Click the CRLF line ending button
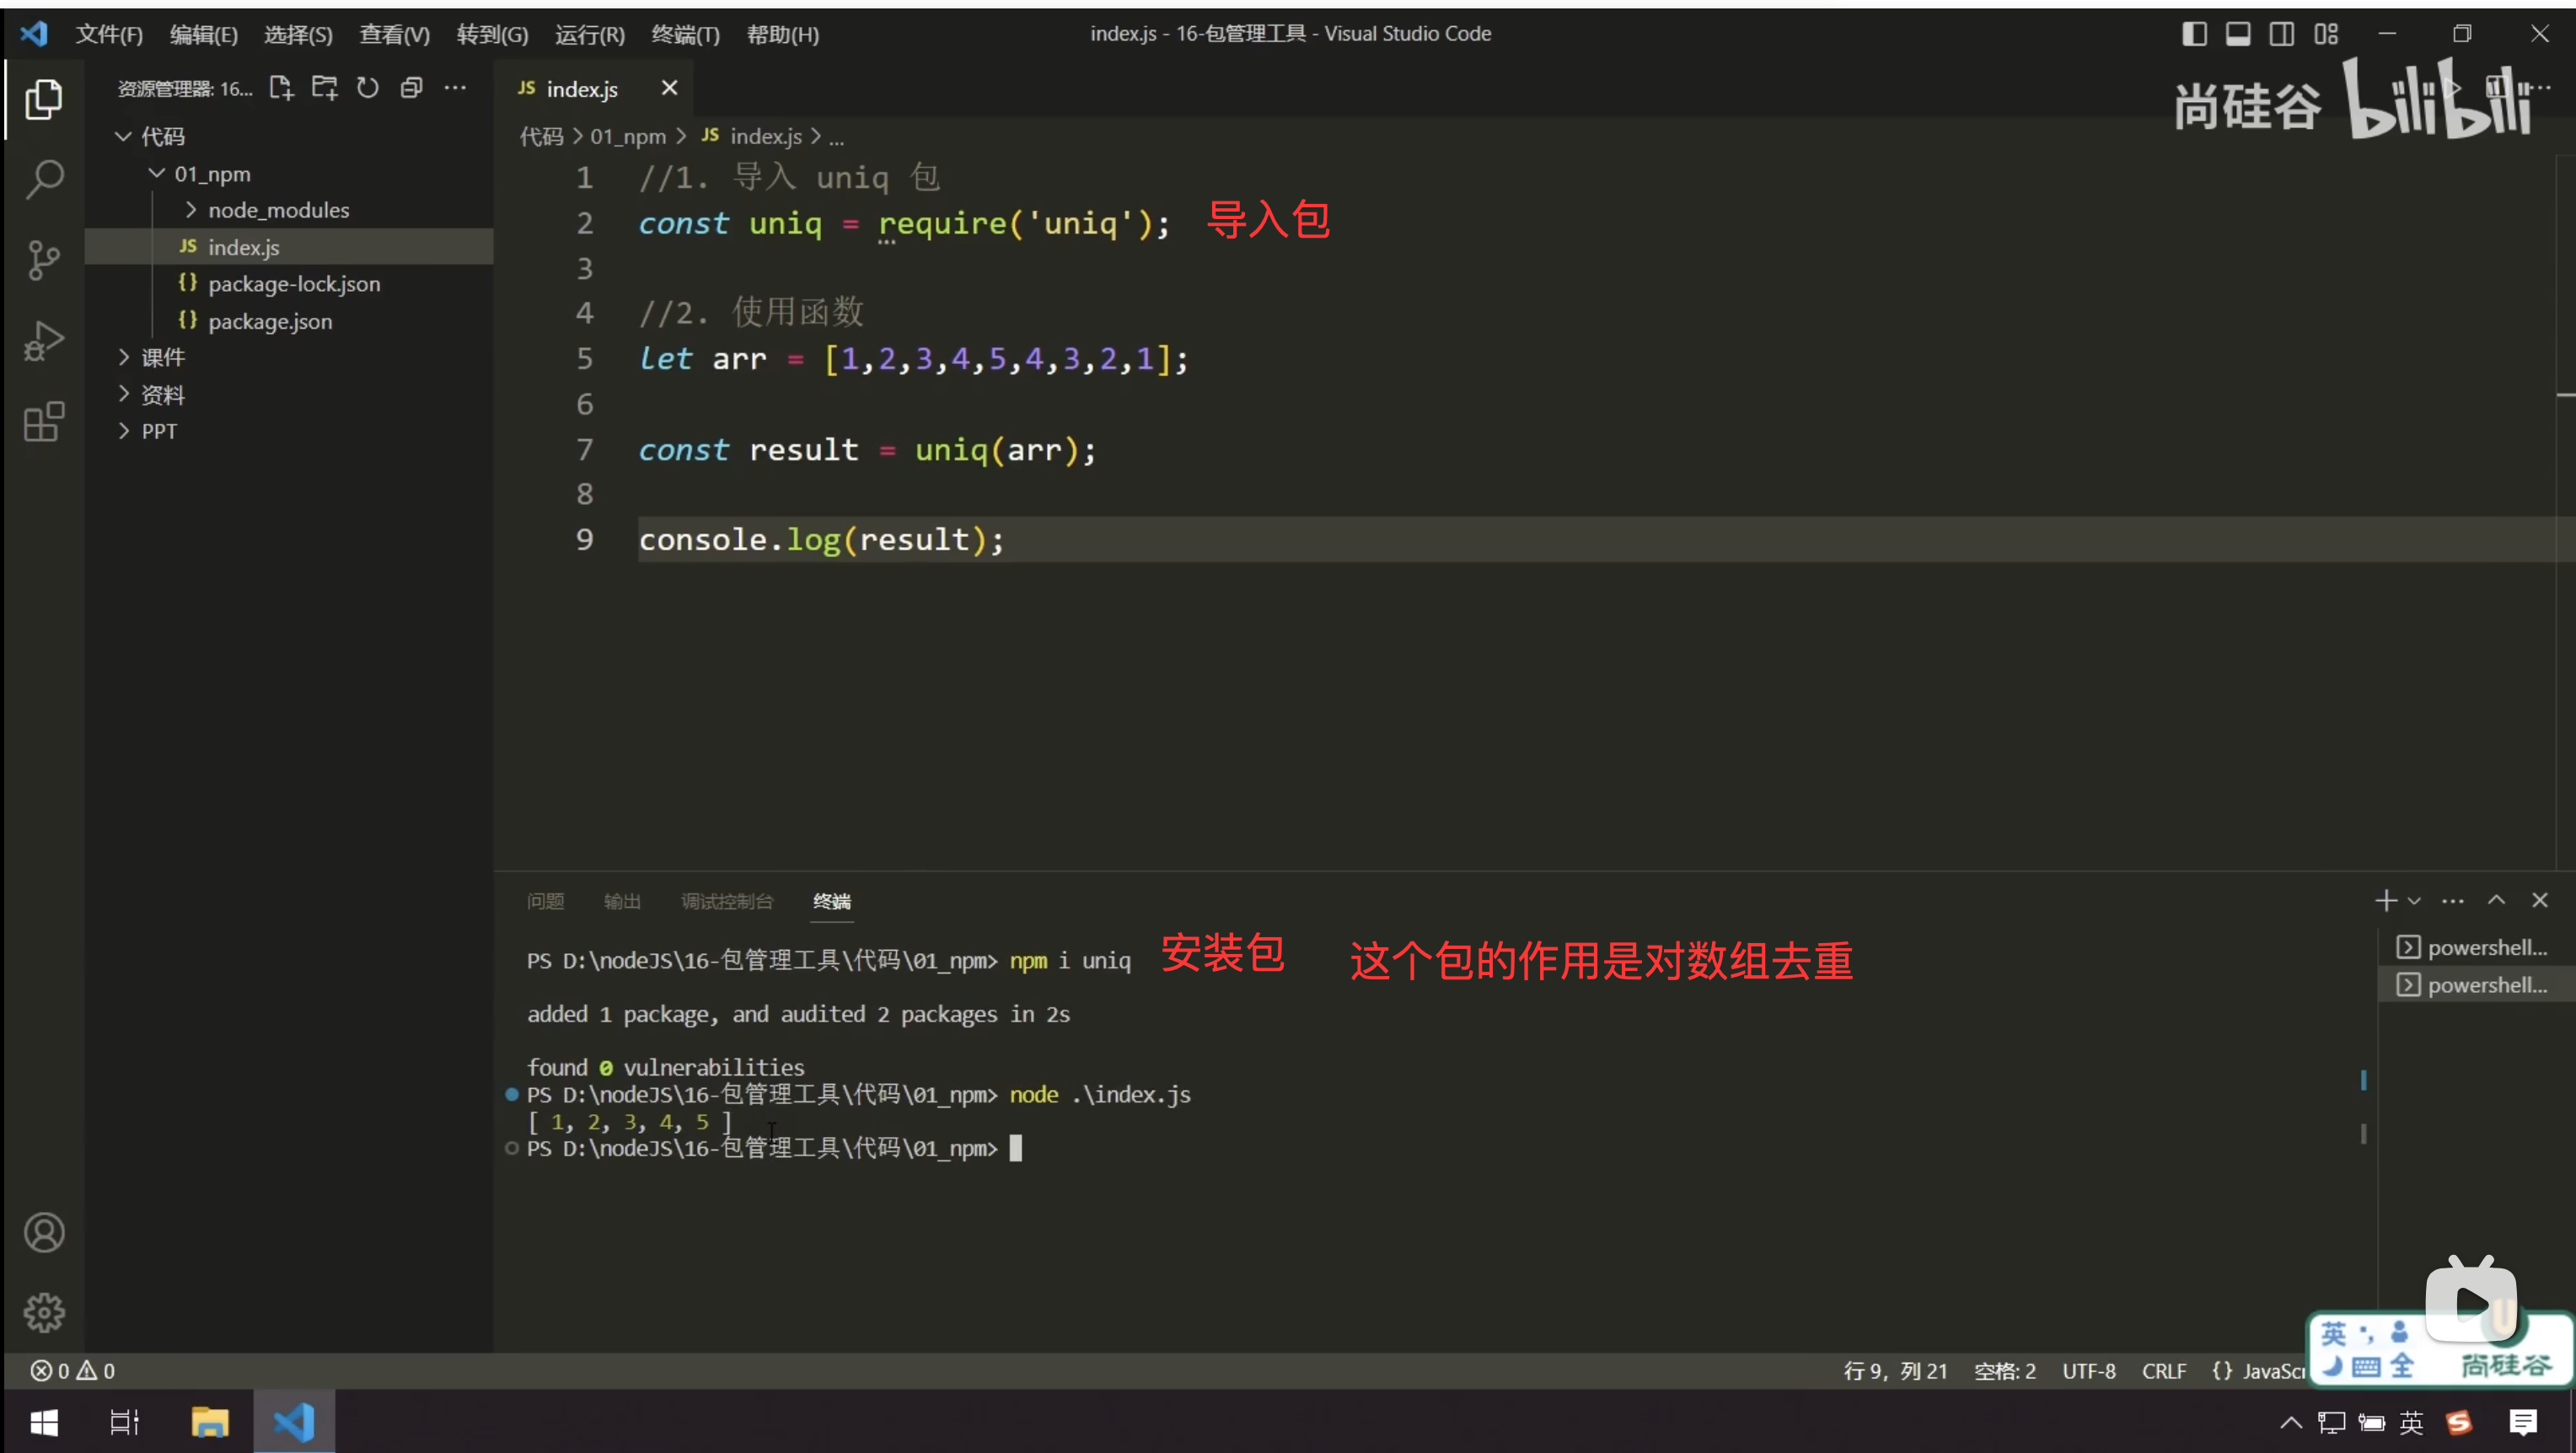The height and width of the screenshot is (1453, 2576). tap(2164, 1371)
